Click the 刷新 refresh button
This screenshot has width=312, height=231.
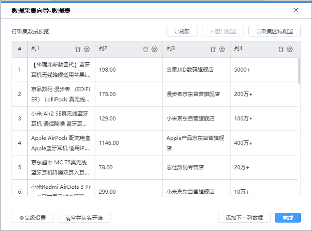pos(182,31)
